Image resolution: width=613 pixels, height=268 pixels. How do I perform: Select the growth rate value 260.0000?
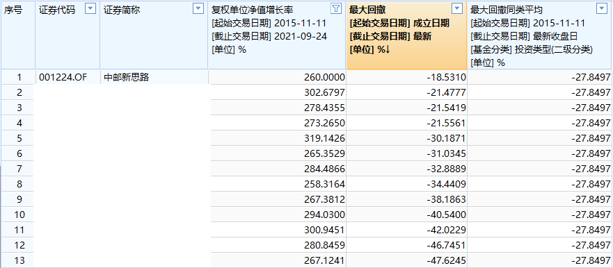(x=324, y=78)
